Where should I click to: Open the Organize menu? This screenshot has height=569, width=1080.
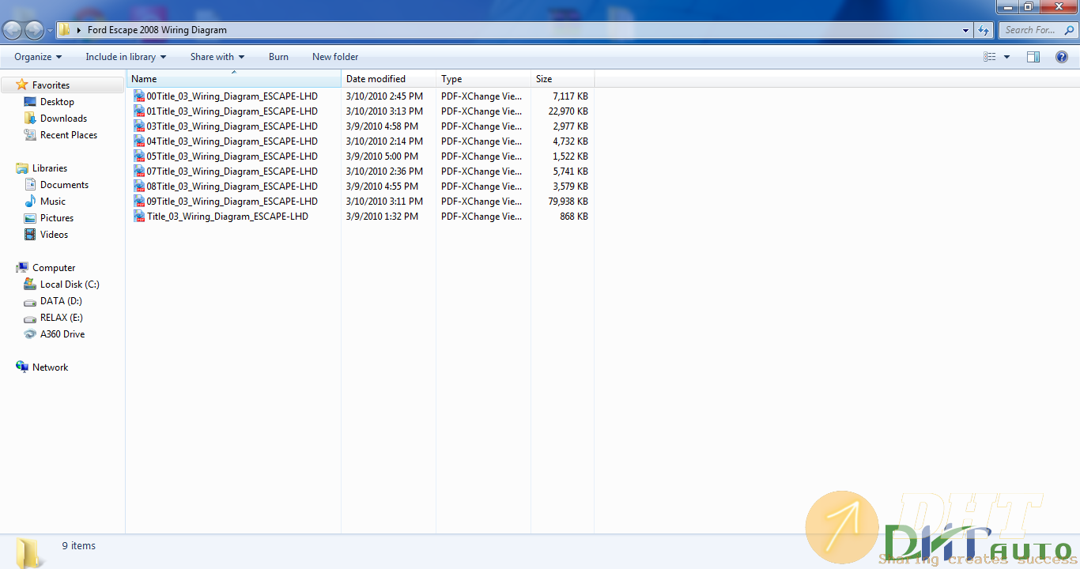pos(38,57)
